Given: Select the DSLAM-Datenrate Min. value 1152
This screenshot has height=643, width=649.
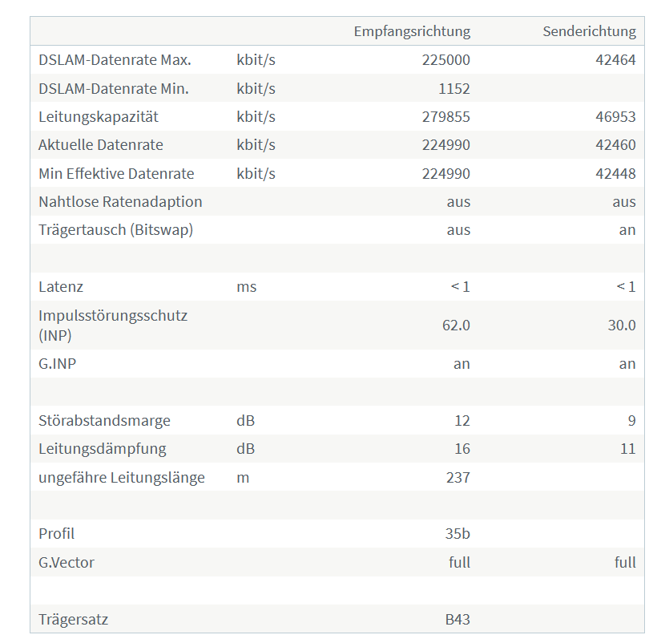Looking at the screenshot, I should pyautogui.click(x=454, y=89).
